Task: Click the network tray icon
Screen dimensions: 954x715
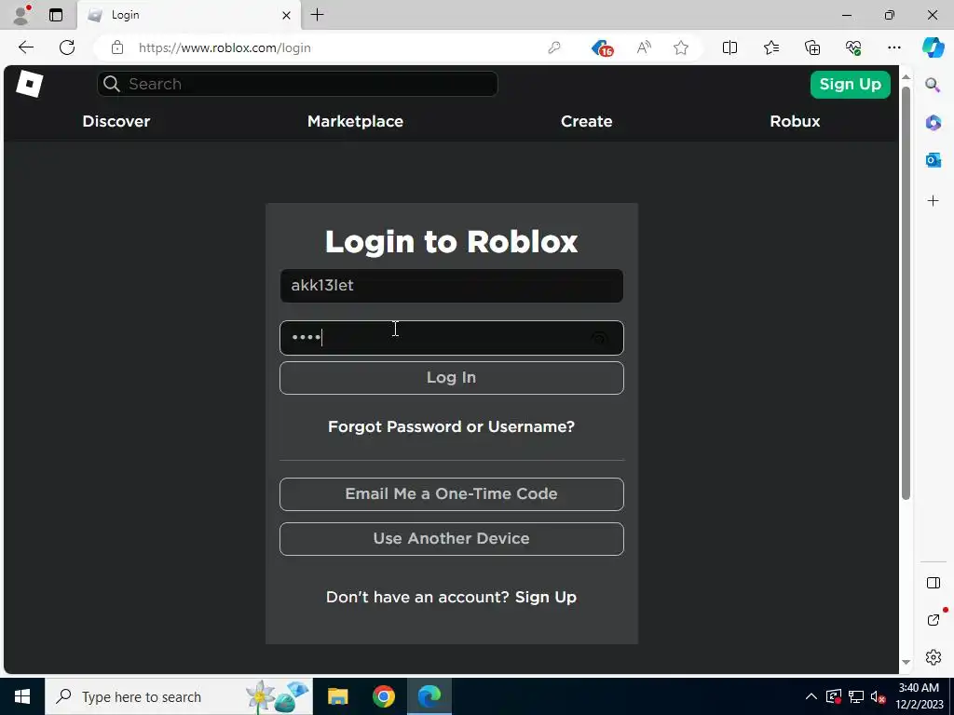Action: click(856, 696)
